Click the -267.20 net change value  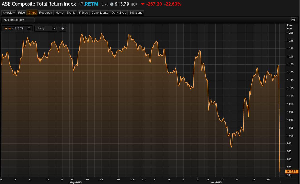(154, 4)
